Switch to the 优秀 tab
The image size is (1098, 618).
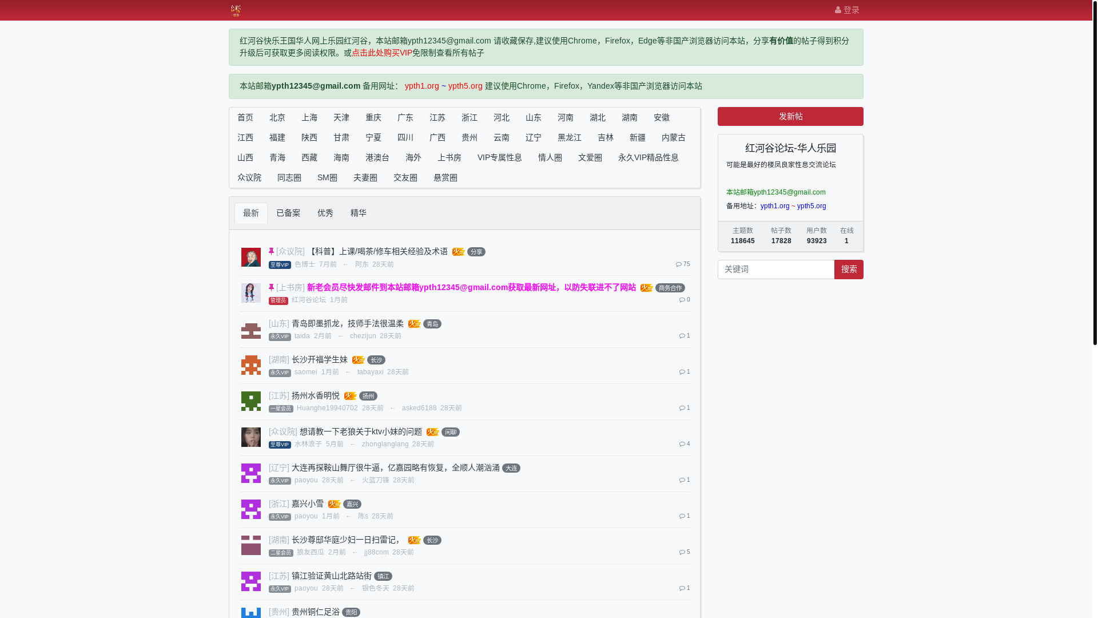pyautogui.click(x=325, y=213)
